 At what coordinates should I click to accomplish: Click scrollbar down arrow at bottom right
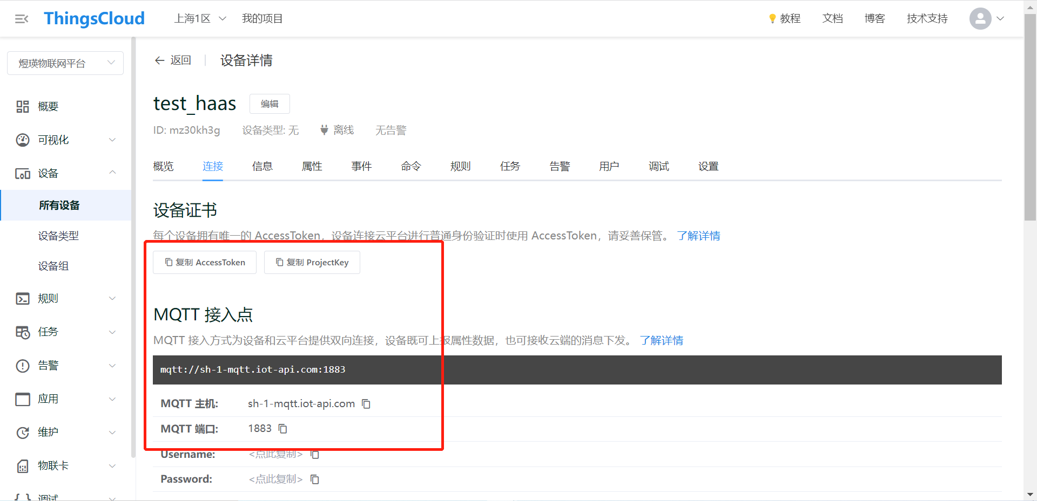1030,495
